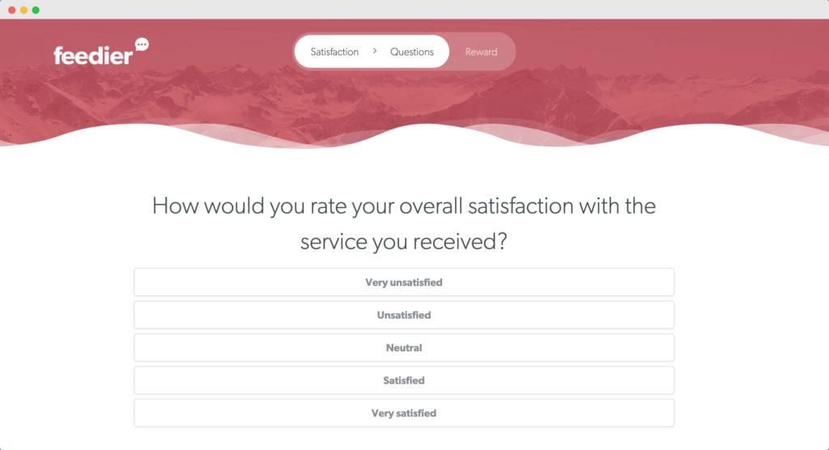
Task: Pick the Neutral rating option
Action: click(x=404, y=348)
